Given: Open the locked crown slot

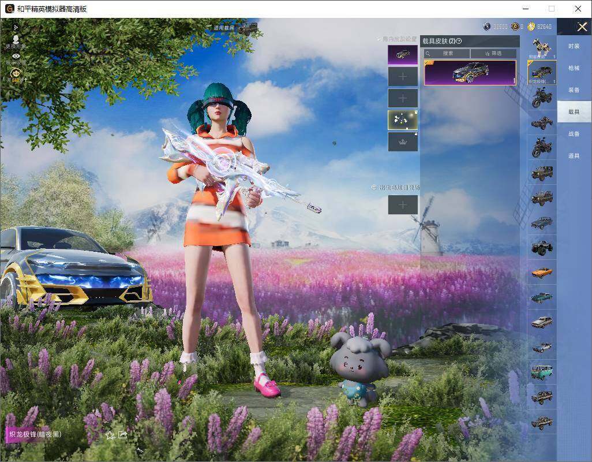Looking at the screenshot, I should pyautogui.click(x=403, y=141).
